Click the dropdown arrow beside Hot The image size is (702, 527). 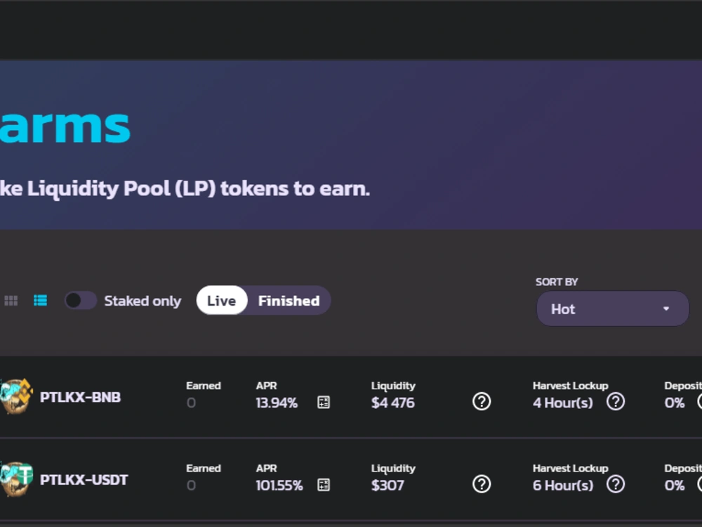point(666,308)
